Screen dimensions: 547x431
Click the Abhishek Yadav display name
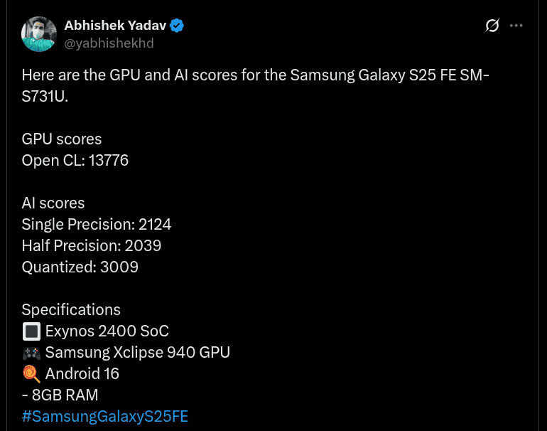coord(115,26)
